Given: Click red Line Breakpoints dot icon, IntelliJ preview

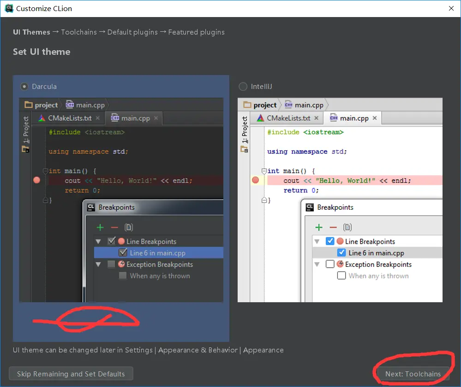Looking at the screenshot, I should pos(340,241).
